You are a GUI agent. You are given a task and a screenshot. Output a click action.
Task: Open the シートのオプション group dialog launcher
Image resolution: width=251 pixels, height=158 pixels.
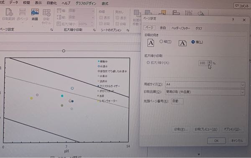(x=128, y=30)
